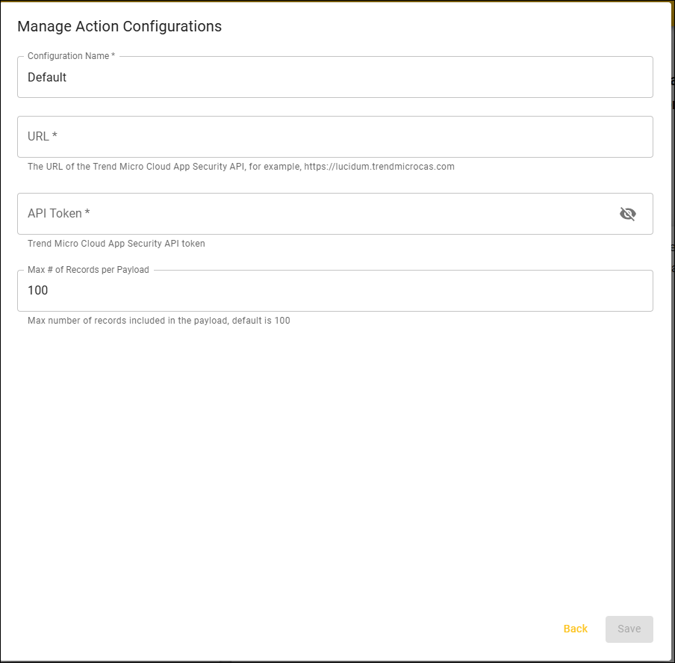Click the URL helper text mentioning trendmicrocas.com
675x663 pixels.
241,167
